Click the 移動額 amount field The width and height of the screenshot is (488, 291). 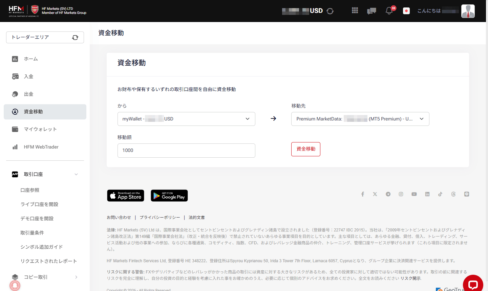click(186, 151)
